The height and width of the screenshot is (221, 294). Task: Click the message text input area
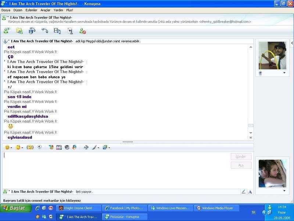[x=116, y=170]
